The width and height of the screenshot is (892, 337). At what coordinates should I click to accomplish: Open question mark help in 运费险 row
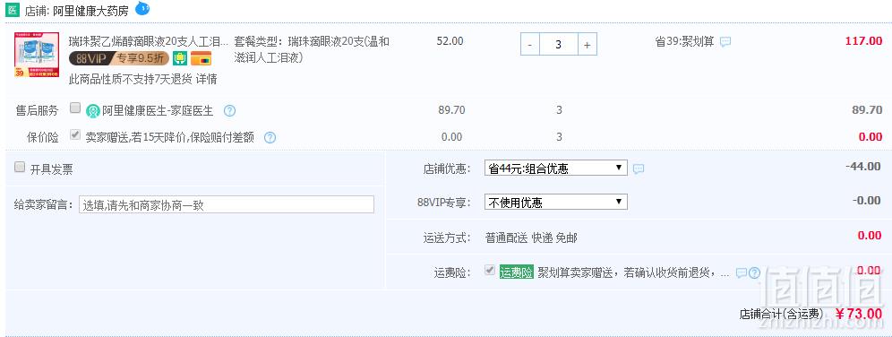(754, 272)
